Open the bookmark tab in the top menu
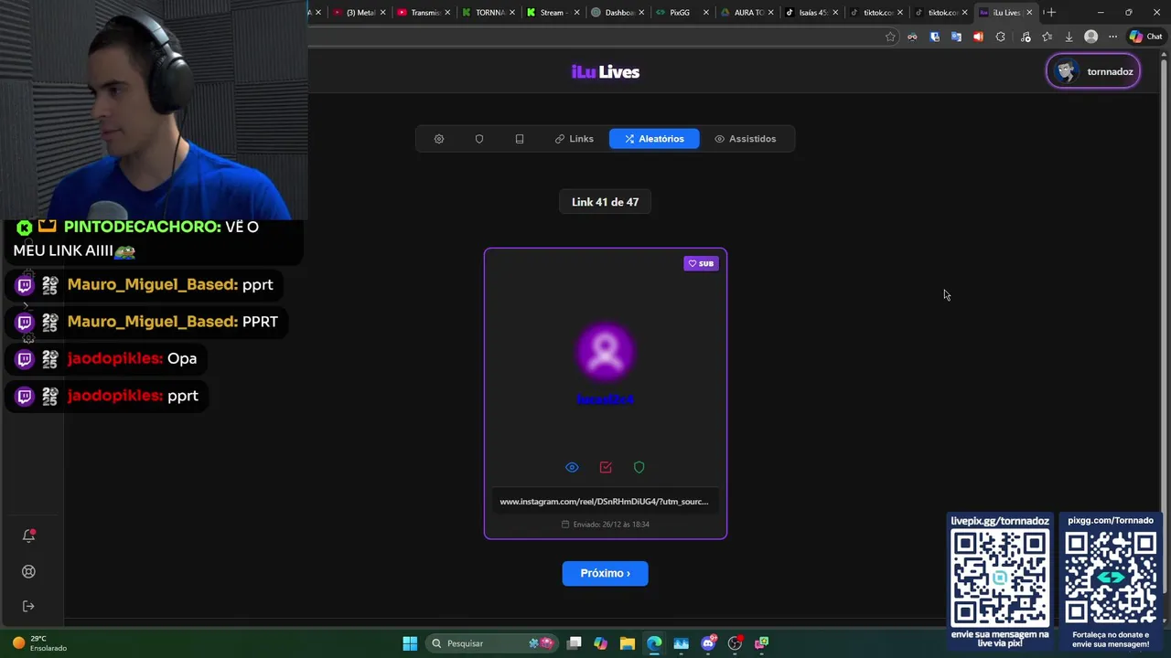Image resolution: width=1171 pixels, height=658 pixels. pos(520,139)
